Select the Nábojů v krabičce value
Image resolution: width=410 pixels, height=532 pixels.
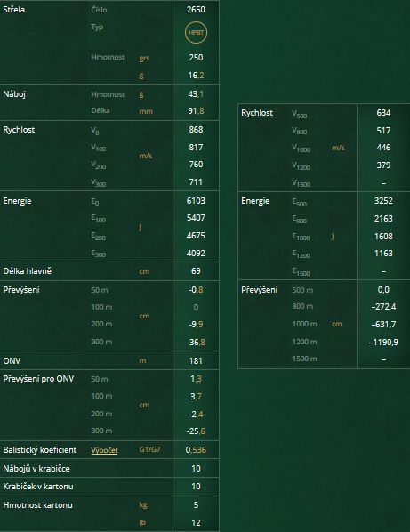(196, 469)
